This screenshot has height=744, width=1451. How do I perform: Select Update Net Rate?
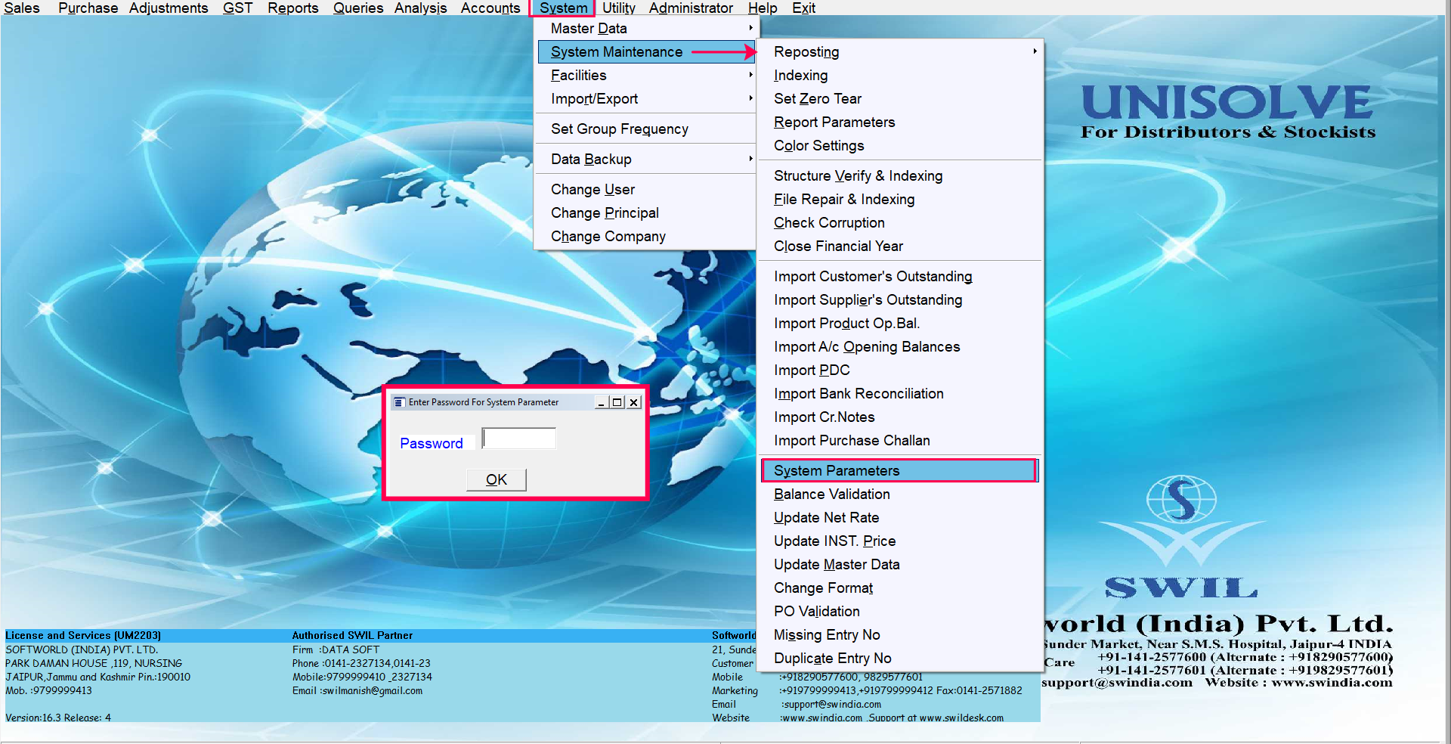tap(900, 517)
